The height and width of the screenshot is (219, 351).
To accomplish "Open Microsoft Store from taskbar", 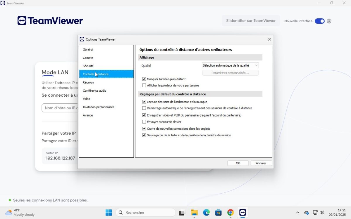I will click(218, 213).
